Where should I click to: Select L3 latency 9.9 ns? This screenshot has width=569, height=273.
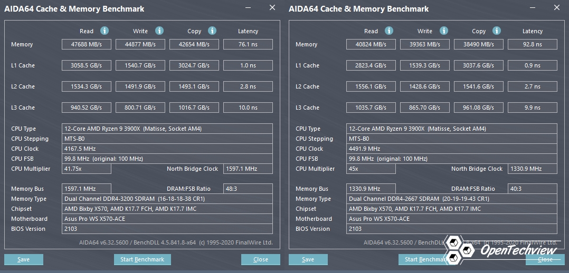[533, 108]
